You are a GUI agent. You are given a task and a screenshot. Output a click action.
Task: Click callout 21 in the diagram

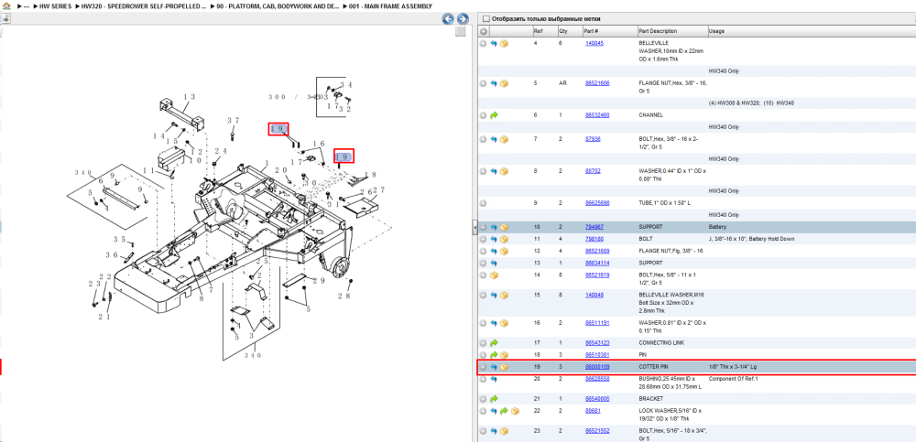(104, 317)
